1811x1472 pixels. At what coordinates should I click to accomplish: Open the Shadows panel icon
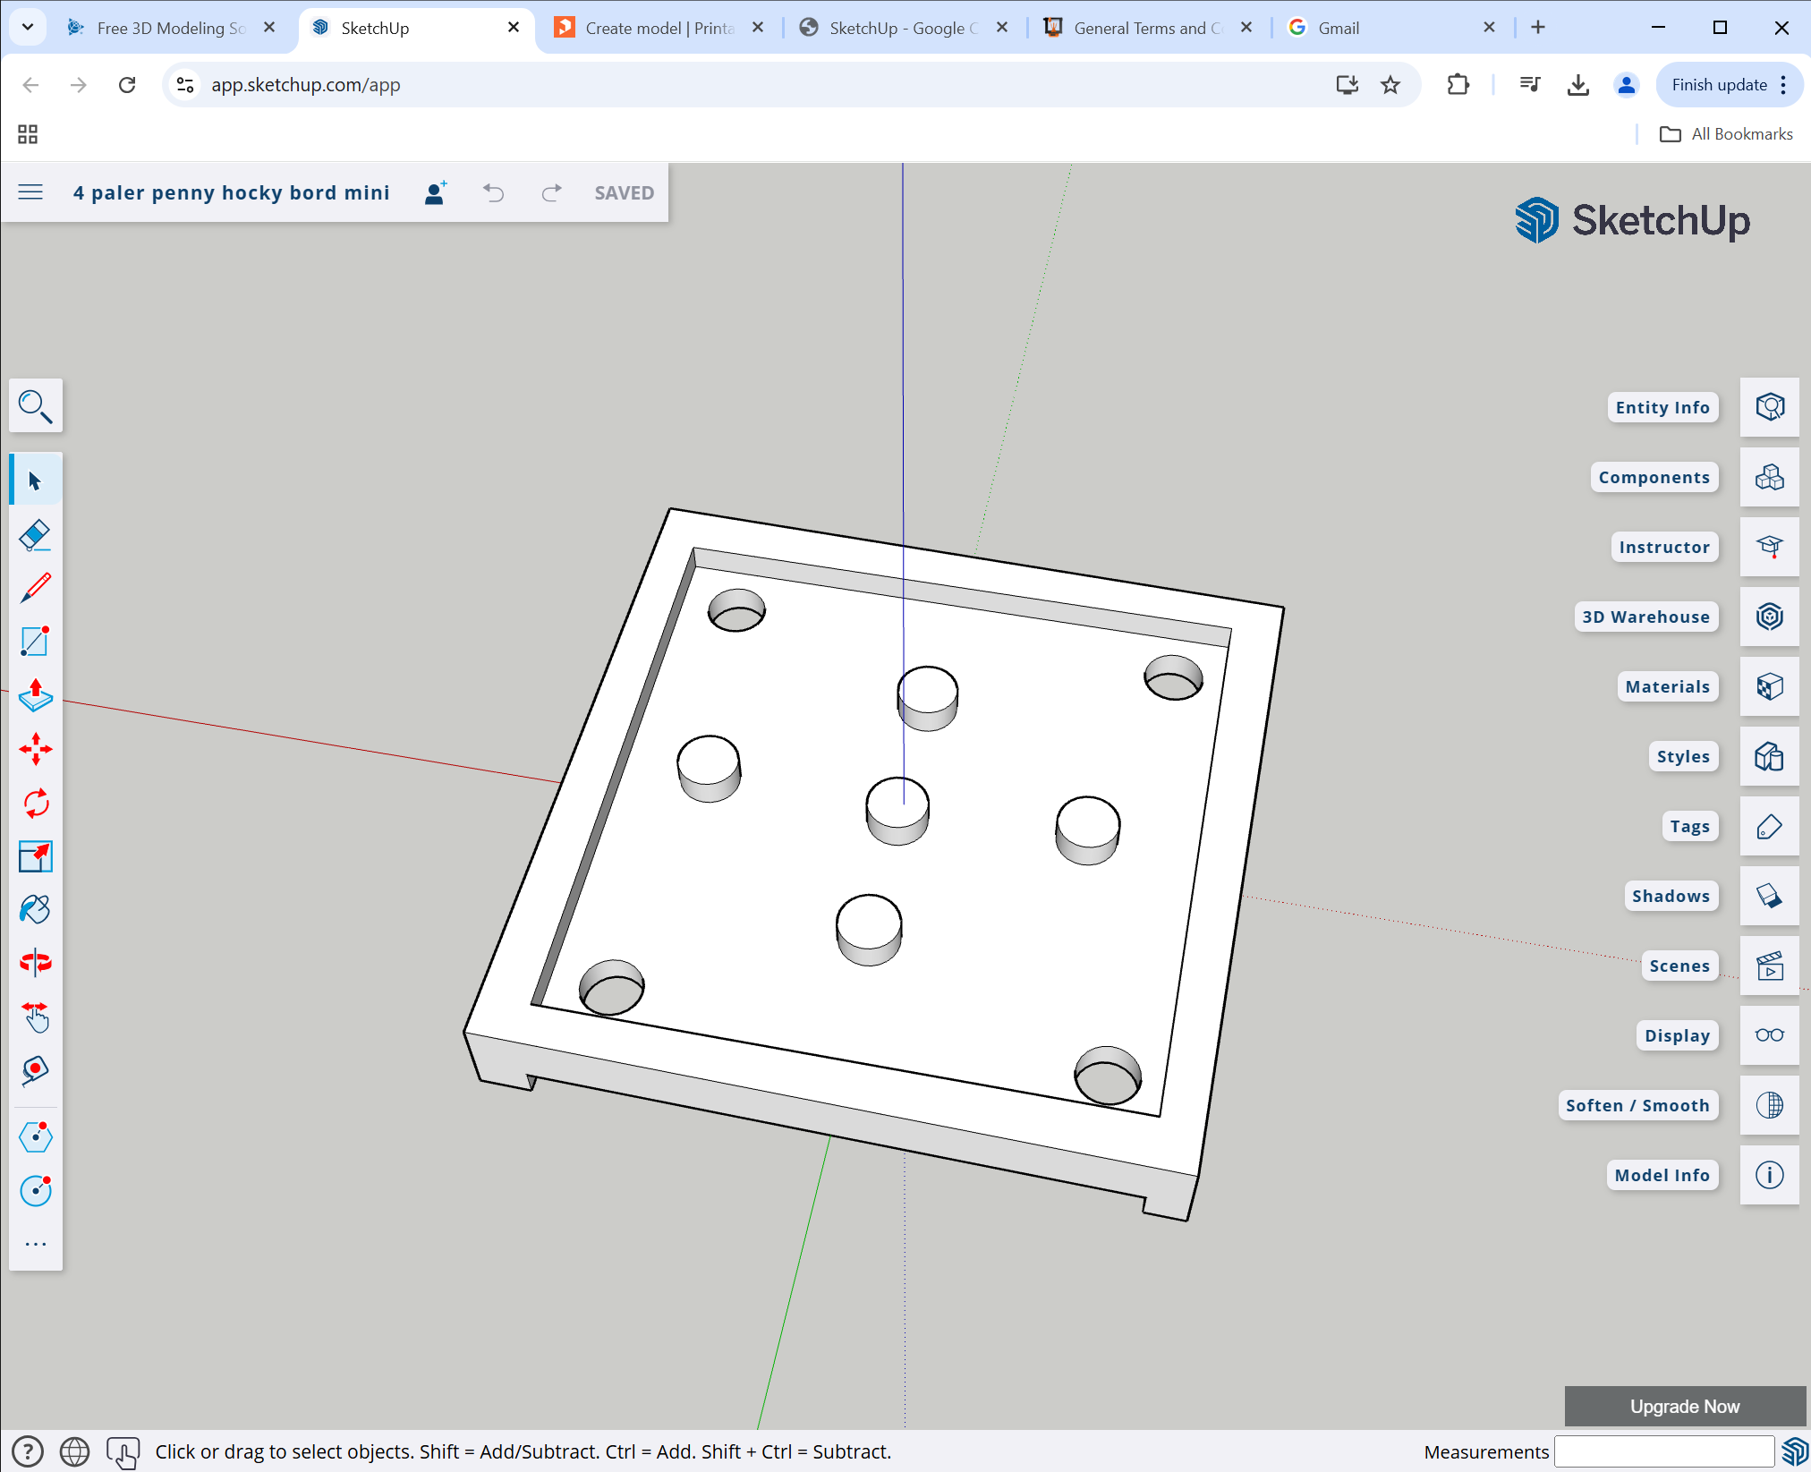[x=1770, y=896]
